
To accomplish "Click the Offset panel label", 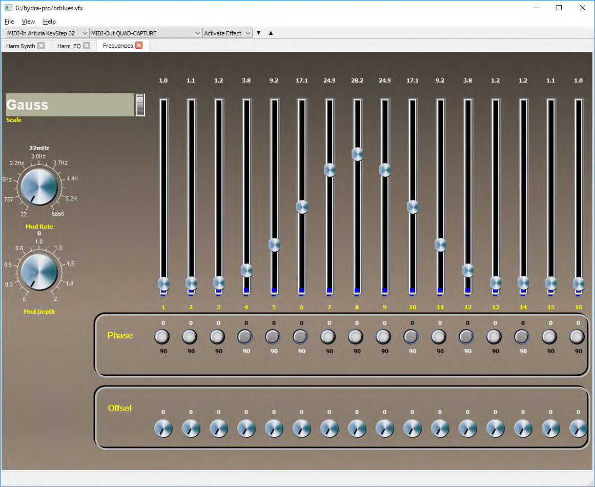I will [120, 408].
